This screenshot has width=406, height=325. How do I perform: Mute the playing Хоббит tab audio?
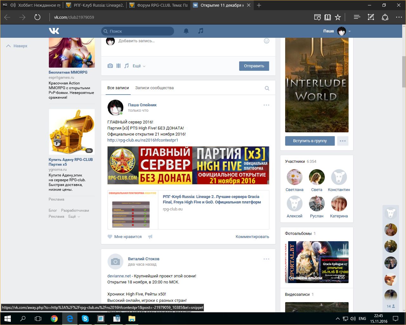pos(13,5)
